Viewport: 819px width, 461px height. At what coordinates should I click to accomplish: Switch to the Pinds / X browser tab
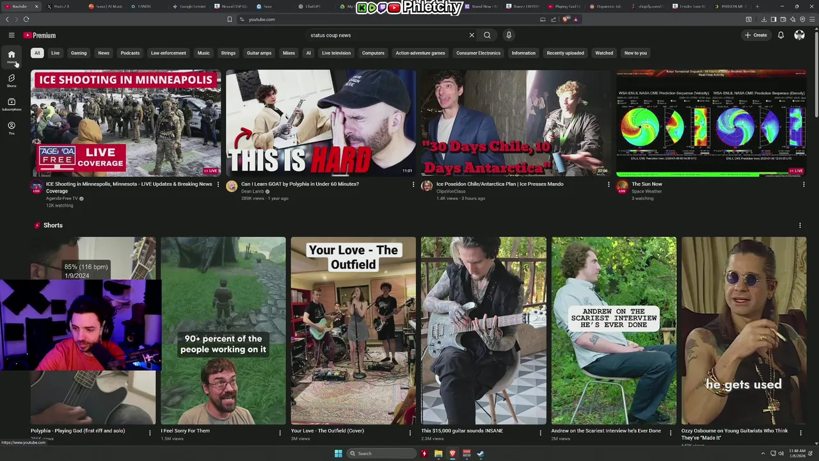[x=61, y=6]
